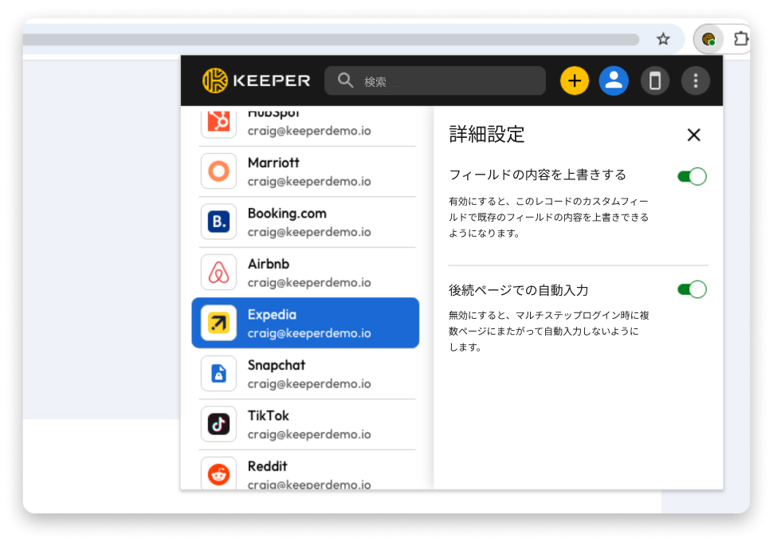Click the magnifier search icon
The image size is (773, 542).
(345, 81)
